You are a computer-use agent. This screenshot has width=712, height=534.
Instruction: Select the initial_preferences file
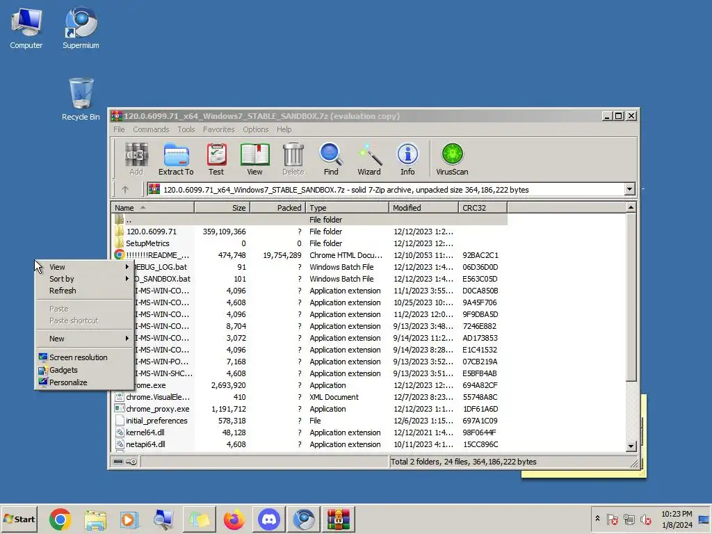click(309, 421)
